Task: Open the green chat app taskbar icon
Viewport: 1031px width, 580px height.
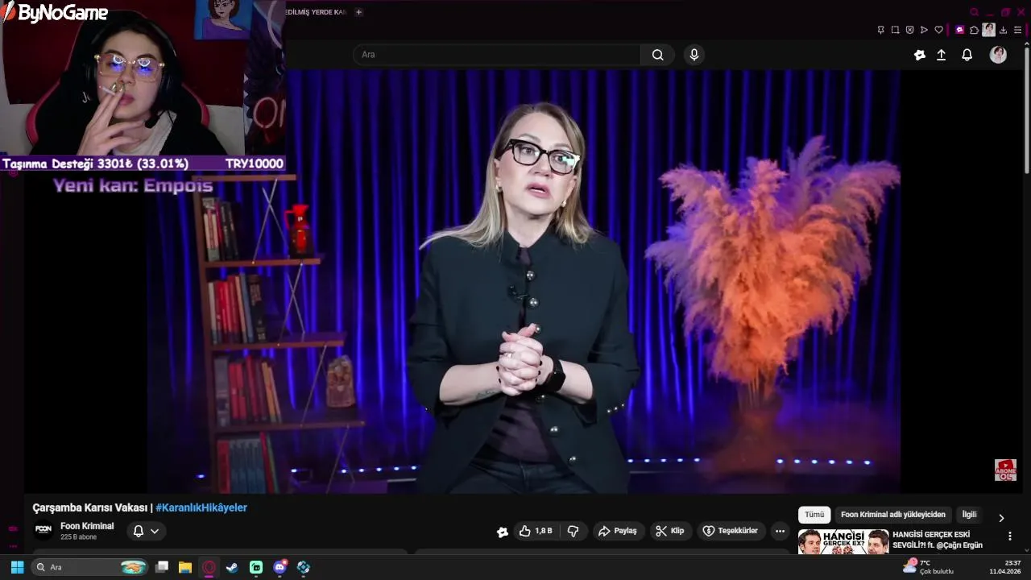Action: click(256, 567)
